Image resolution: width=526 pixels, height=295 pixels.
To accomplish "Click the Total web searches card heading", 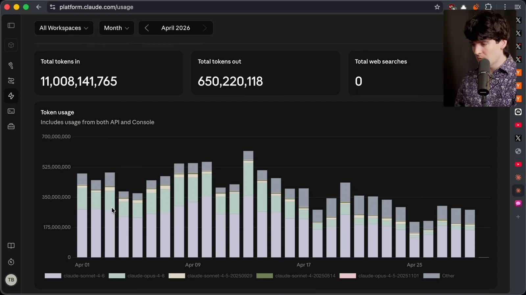I will pos(381,62).
